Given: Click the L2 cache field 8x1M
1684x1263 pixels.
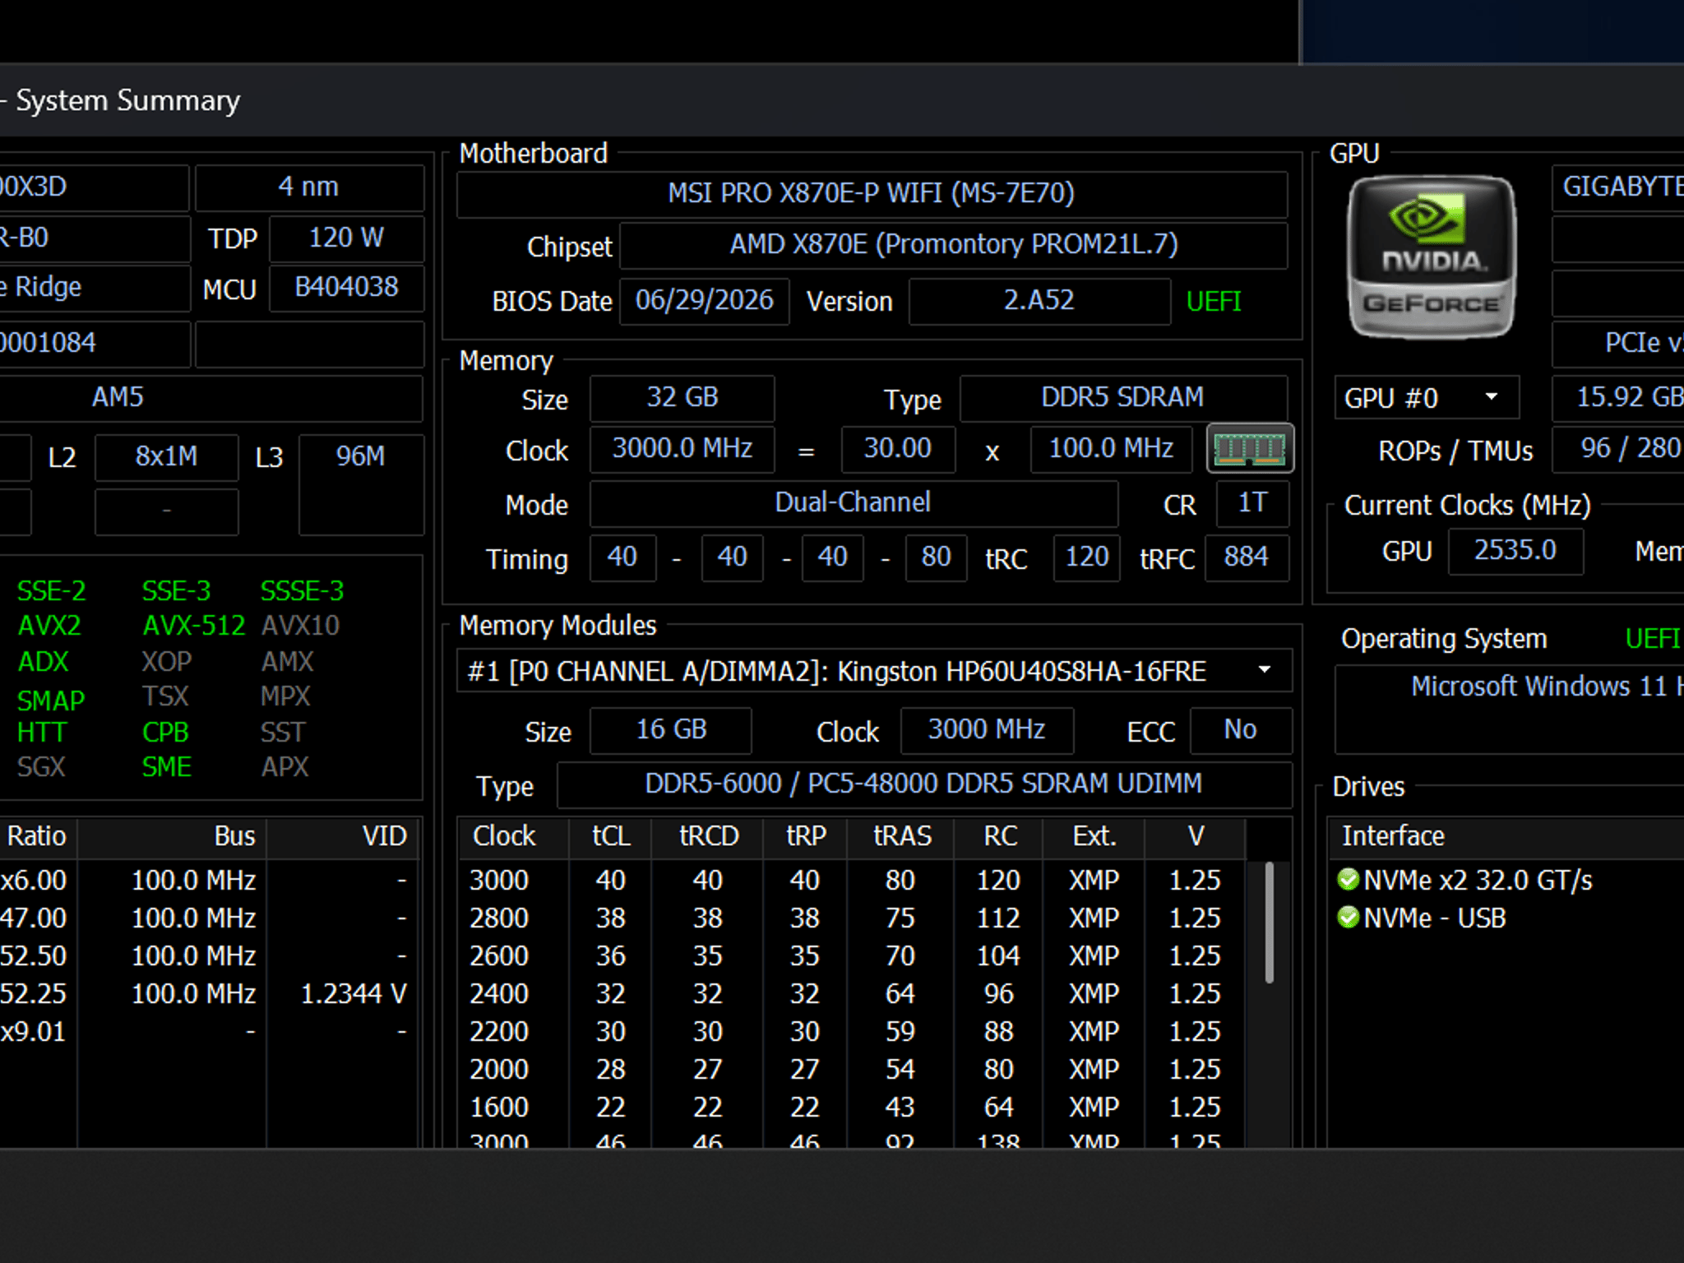Looking at the screenshot, I should 167,457.
